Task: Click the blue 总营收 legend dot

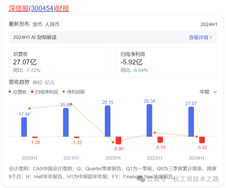Action: 10,92
